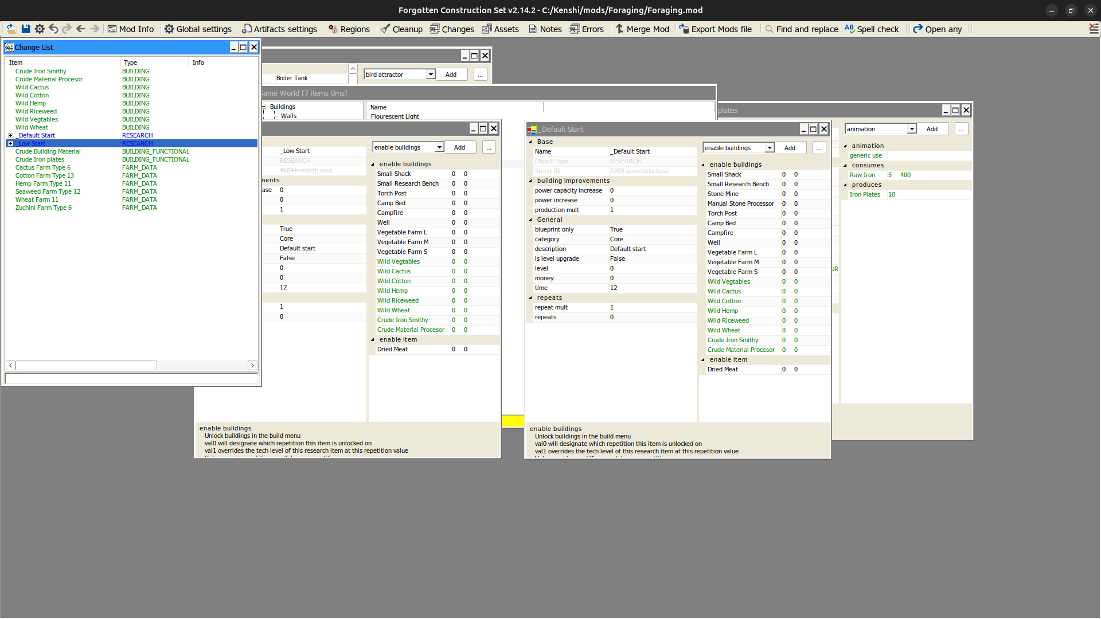Viewport: 1101px width, 619px height.
Task: Open the Regions editor
Action: 349,29
